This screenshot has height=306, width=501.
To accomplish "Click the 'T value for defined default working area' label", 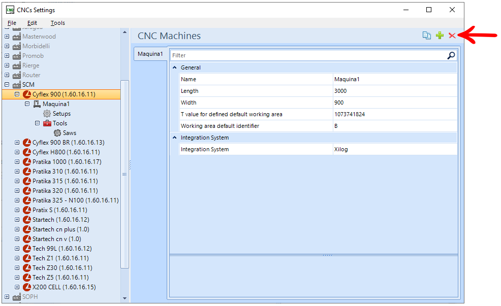I will pyautogui.click(x=232, y=114).
